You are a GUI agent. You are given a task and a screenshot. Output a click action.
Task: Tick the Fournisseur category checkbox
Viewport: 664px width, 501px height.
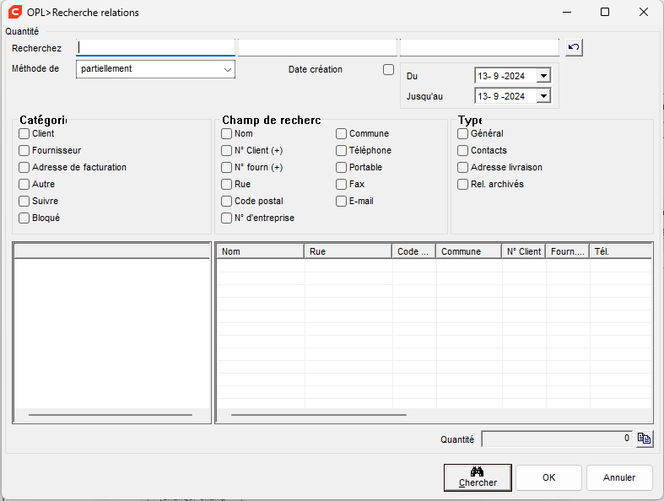pos(24,151)
